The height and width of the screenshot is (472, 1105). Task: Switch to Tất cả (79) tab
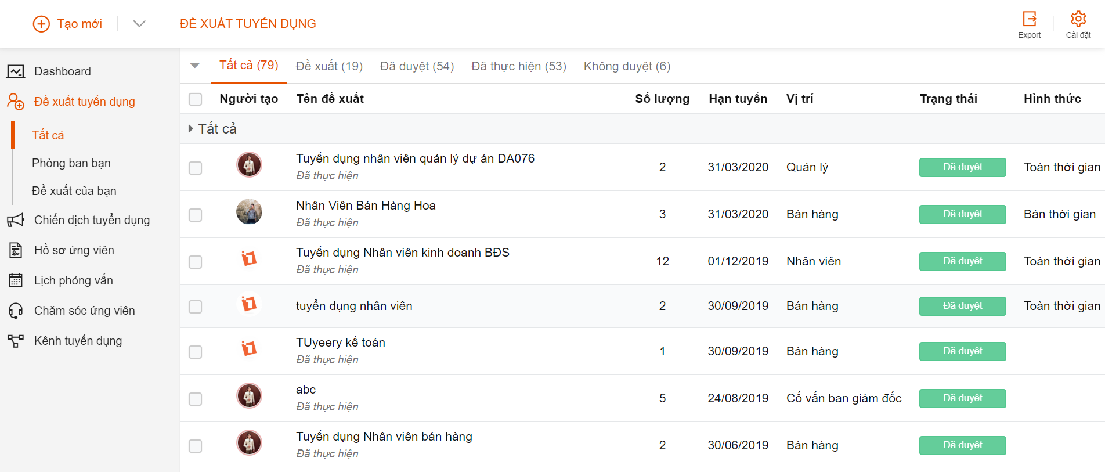[248, 65]
